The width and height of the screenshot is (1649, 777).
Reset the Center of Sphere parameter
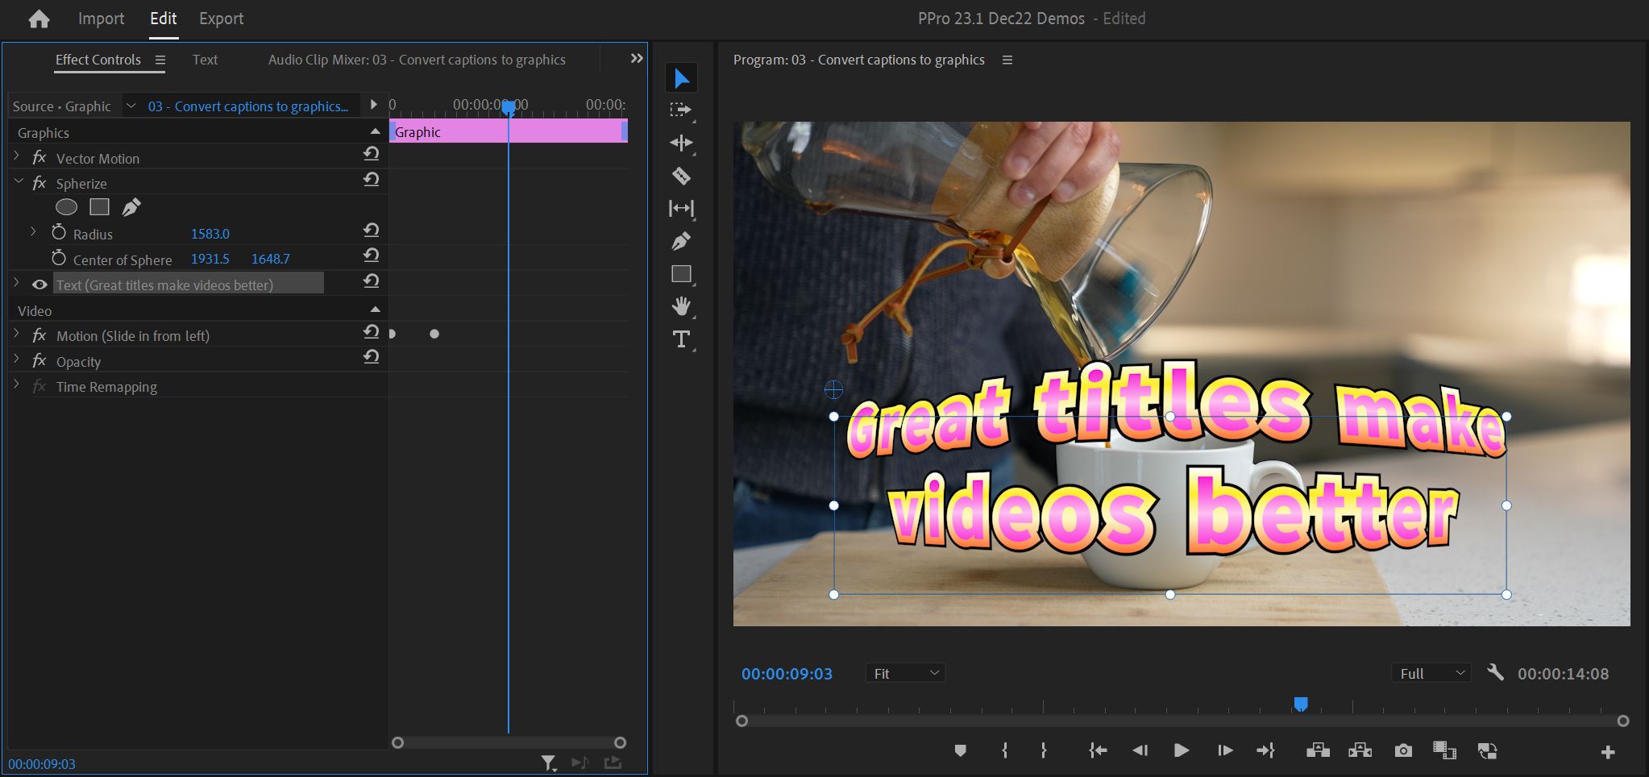371,256
